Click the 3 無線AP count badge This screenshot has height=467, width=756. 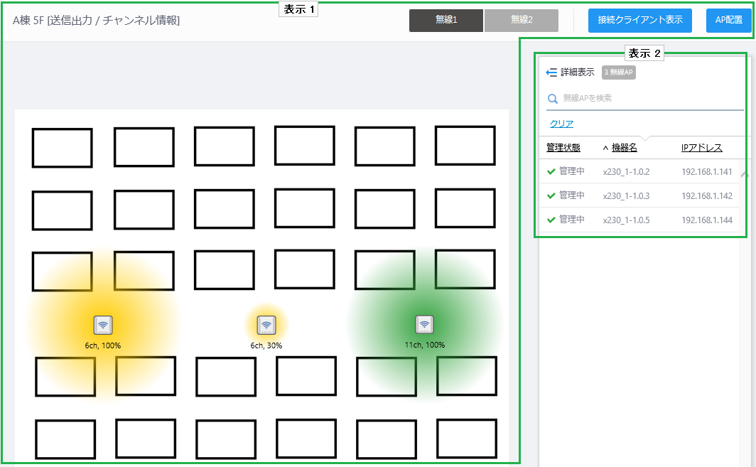click(x=619, y=73)
